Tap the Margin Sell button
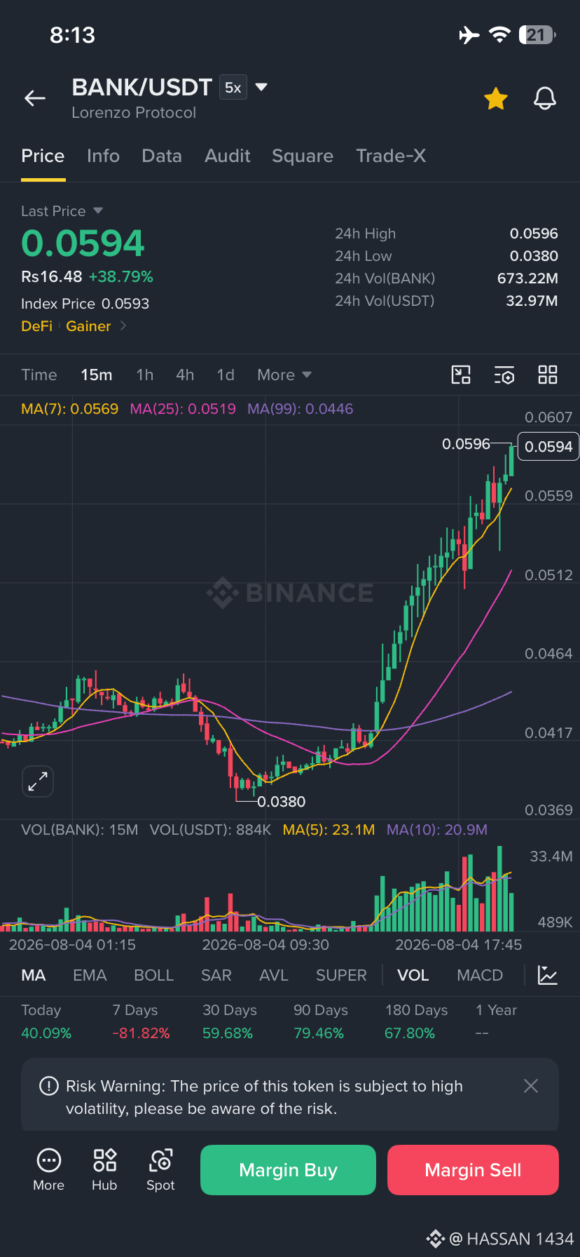Image resolution: width=580 pixels, height=1257 pixels. click(x=473, y=1170)
